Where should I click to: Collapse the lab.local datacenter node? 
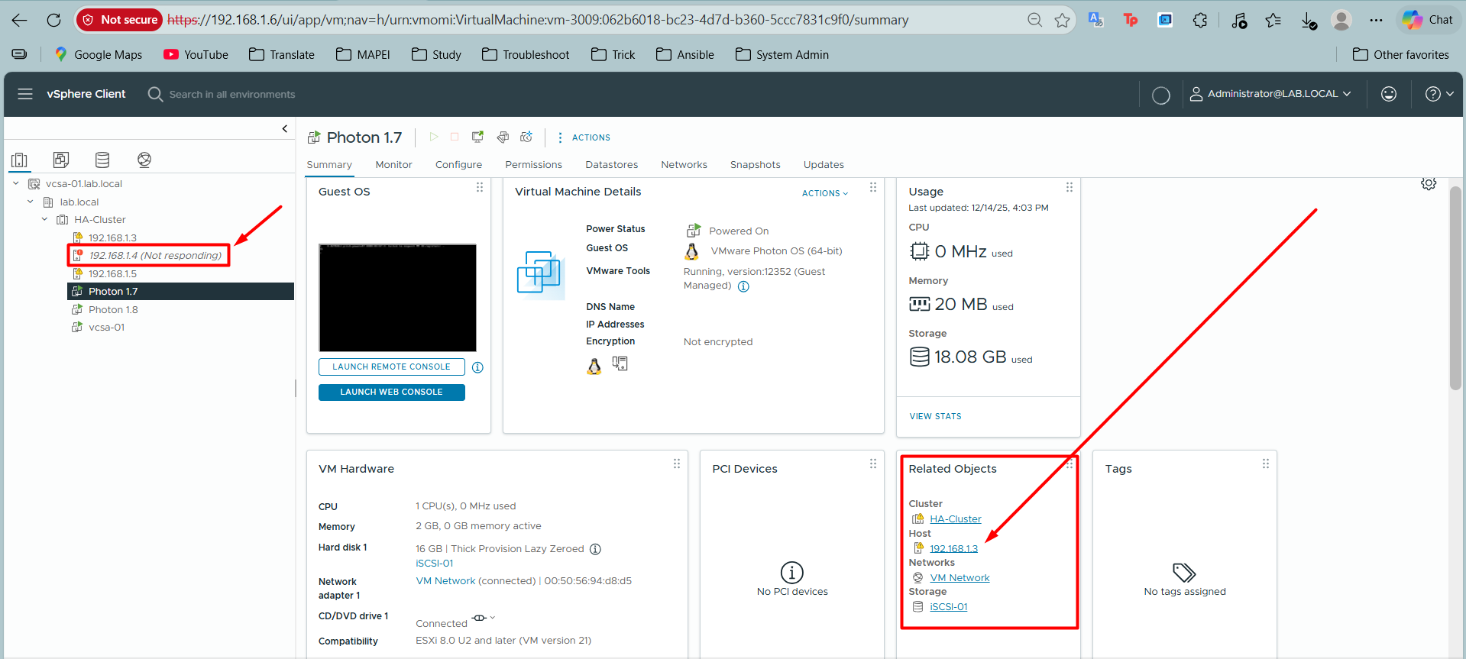click(31, 202)
